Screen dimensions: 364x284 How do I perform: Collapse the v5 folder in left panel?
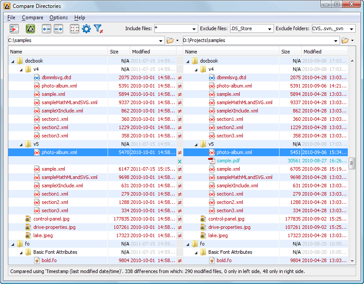tap(20, 144)
